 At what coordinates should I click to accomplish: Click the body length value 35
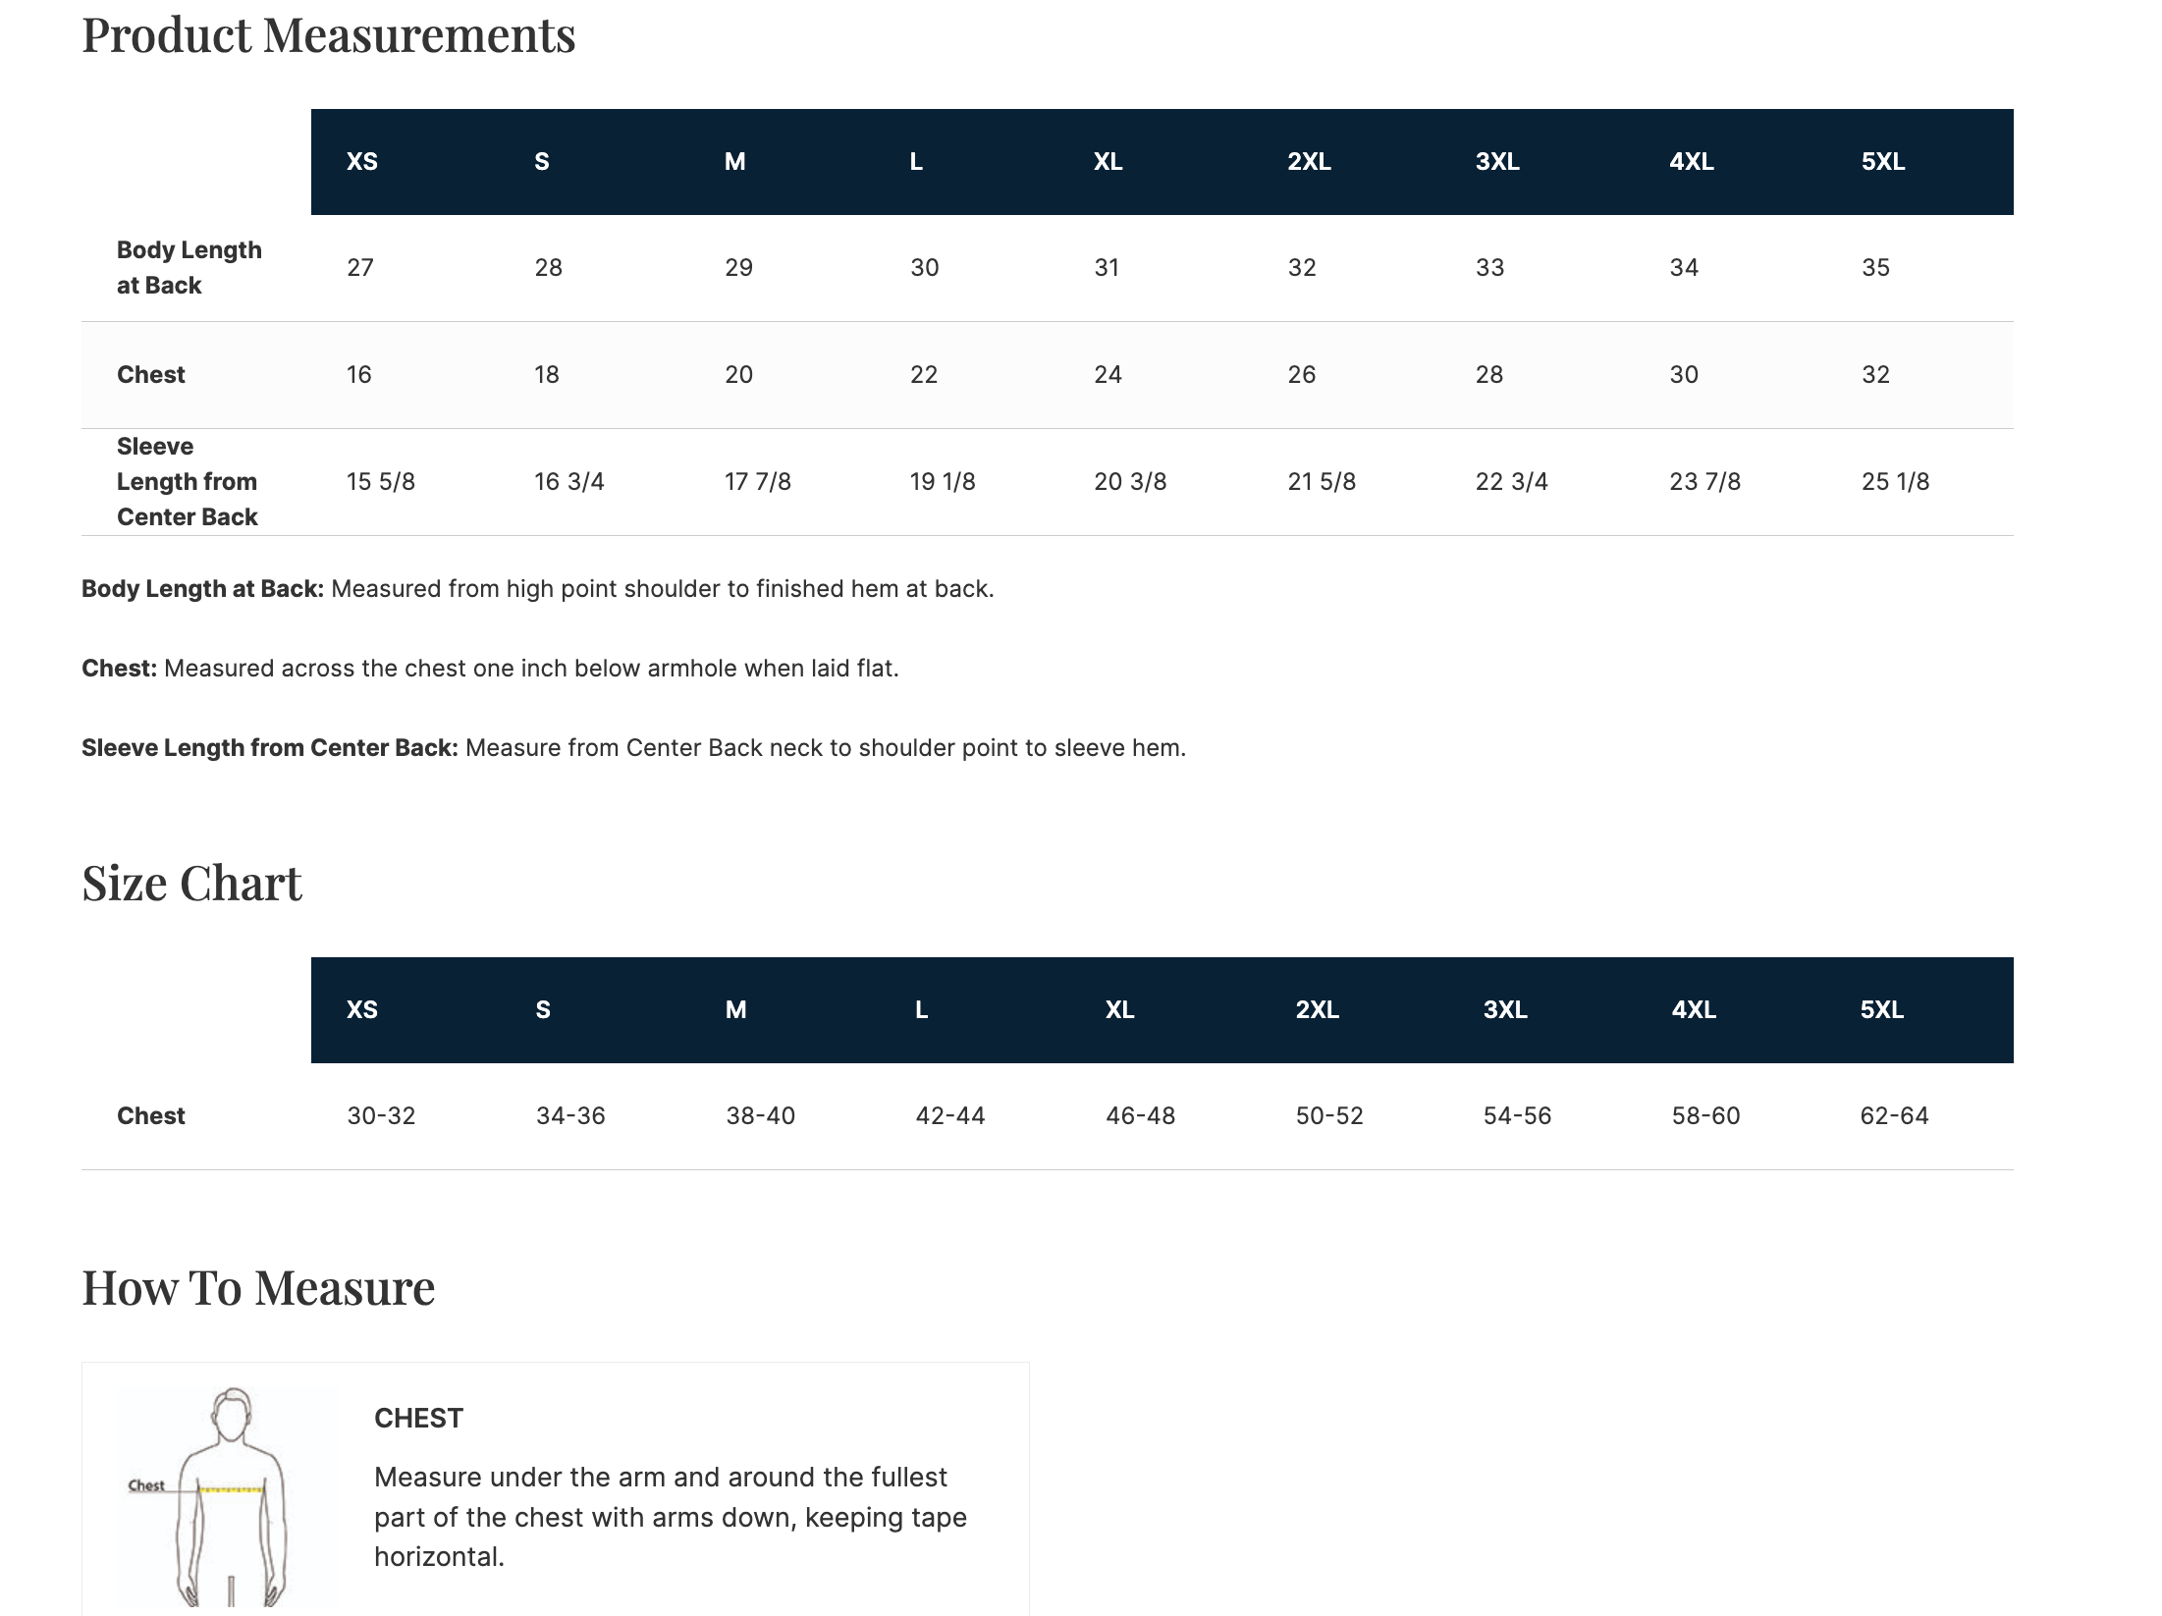pyautogui.click(x=1875, y=268)
